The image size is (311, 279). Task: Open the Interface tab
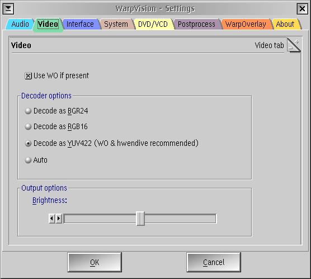point(80,24)
